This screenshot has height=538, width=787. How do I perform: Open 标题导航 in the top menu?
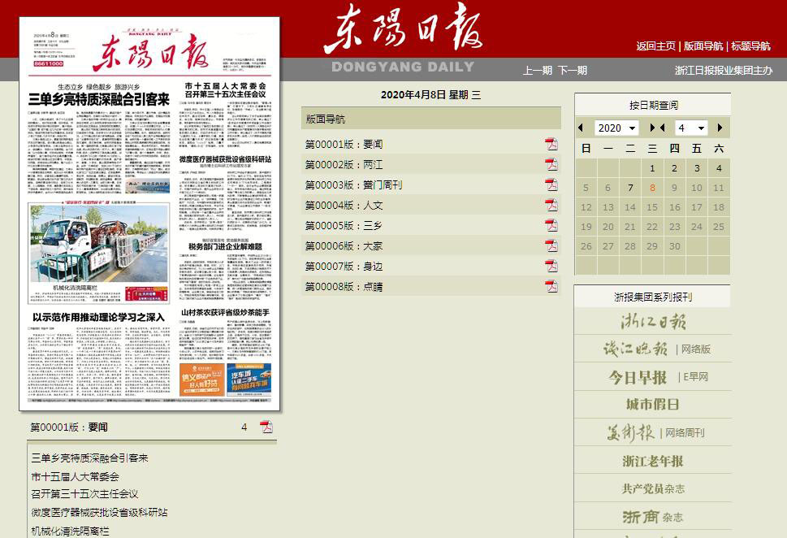click(750, 46)
